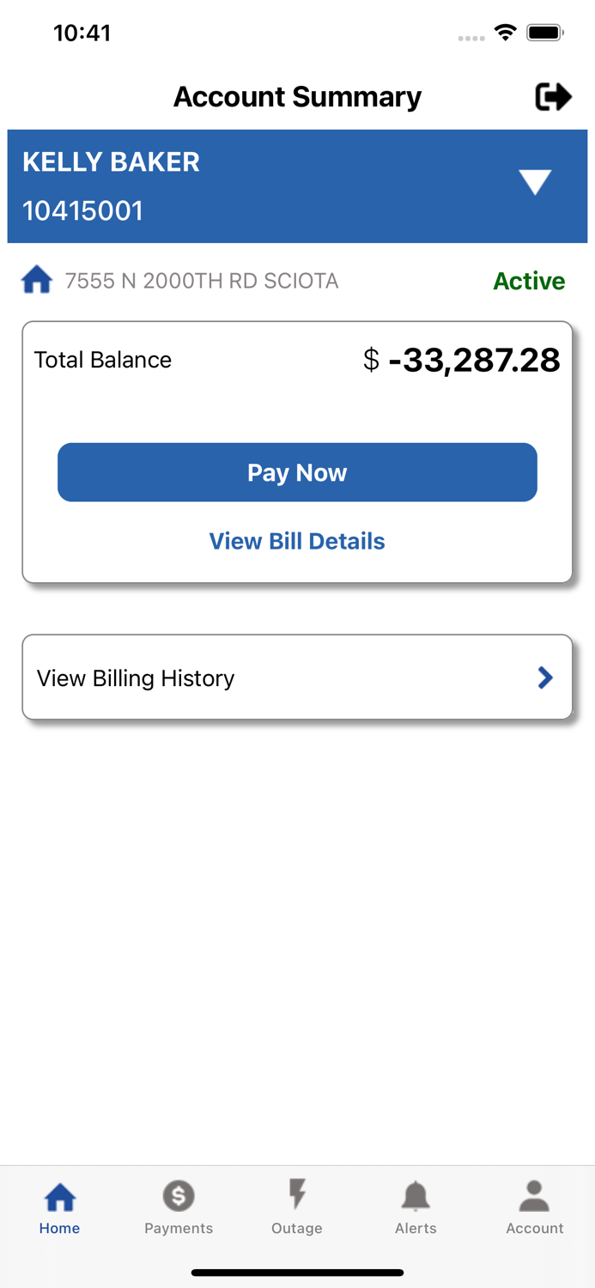Tap the Alerts bell icon

[416, 1195]
